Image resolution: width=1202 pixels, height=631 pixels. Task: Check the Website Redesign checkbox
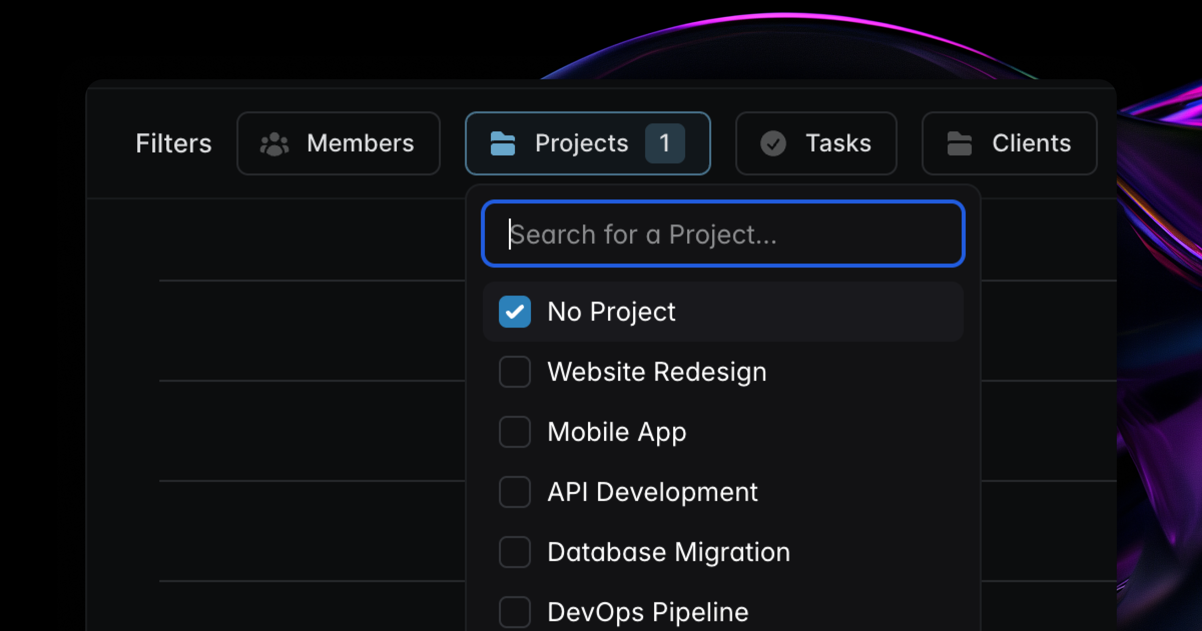[514, 372]
